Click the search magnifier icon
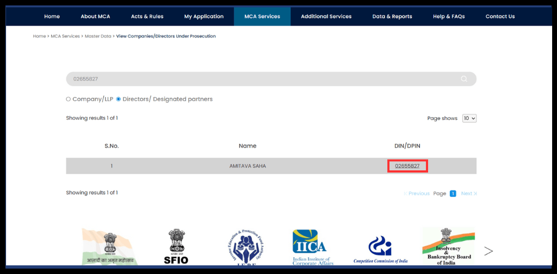This screenshot has width=557, height=274. pos(463,79)
